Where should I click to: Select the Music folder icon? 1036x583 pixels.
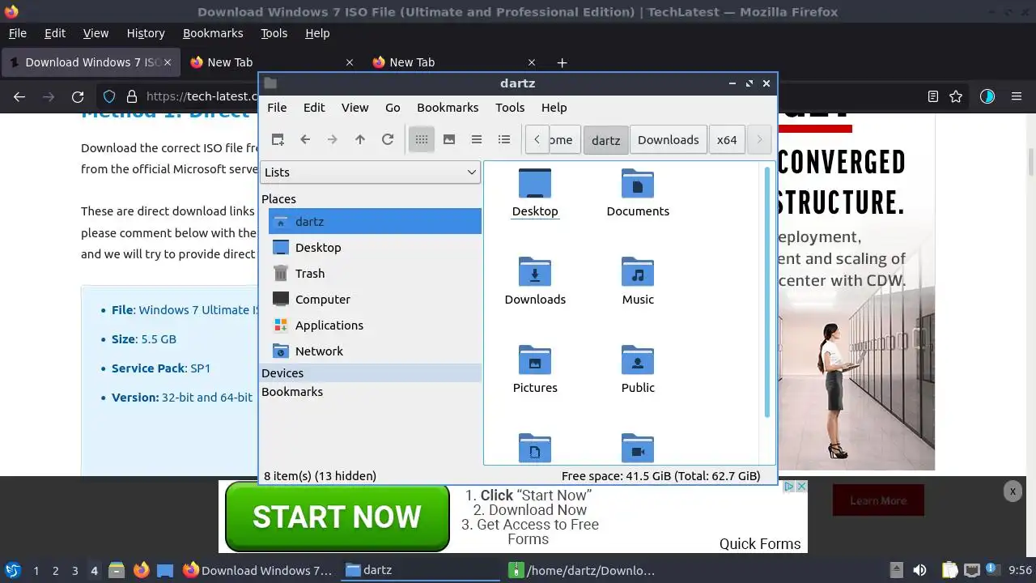[x=638, y=281]
